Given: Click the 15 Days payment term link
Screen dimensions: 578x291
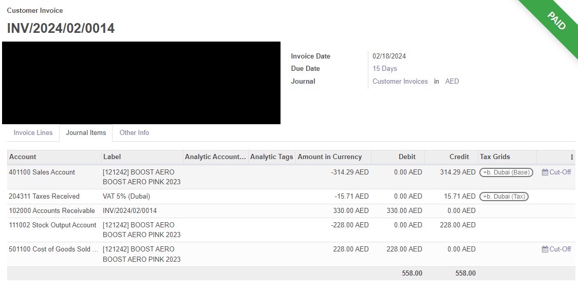Looking at the screenshot, I should pyautogui.click(x=384, y=68).
